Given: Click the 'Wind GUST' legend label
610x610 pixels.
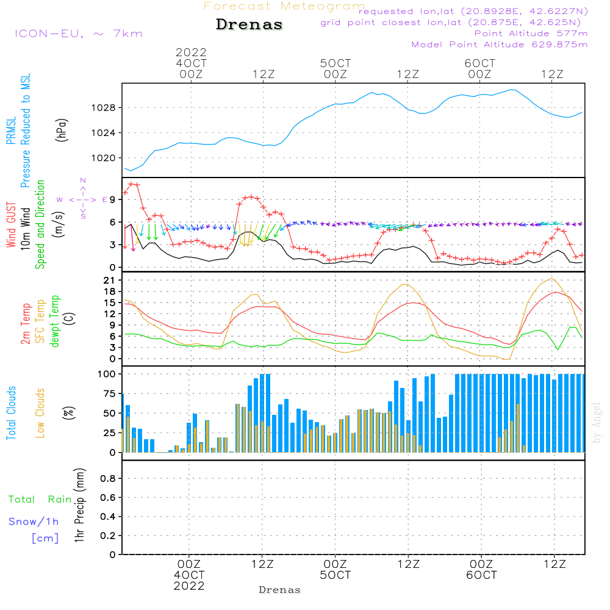Looking at the screenshot, I should pyautogui.click(x=11, y=226).
